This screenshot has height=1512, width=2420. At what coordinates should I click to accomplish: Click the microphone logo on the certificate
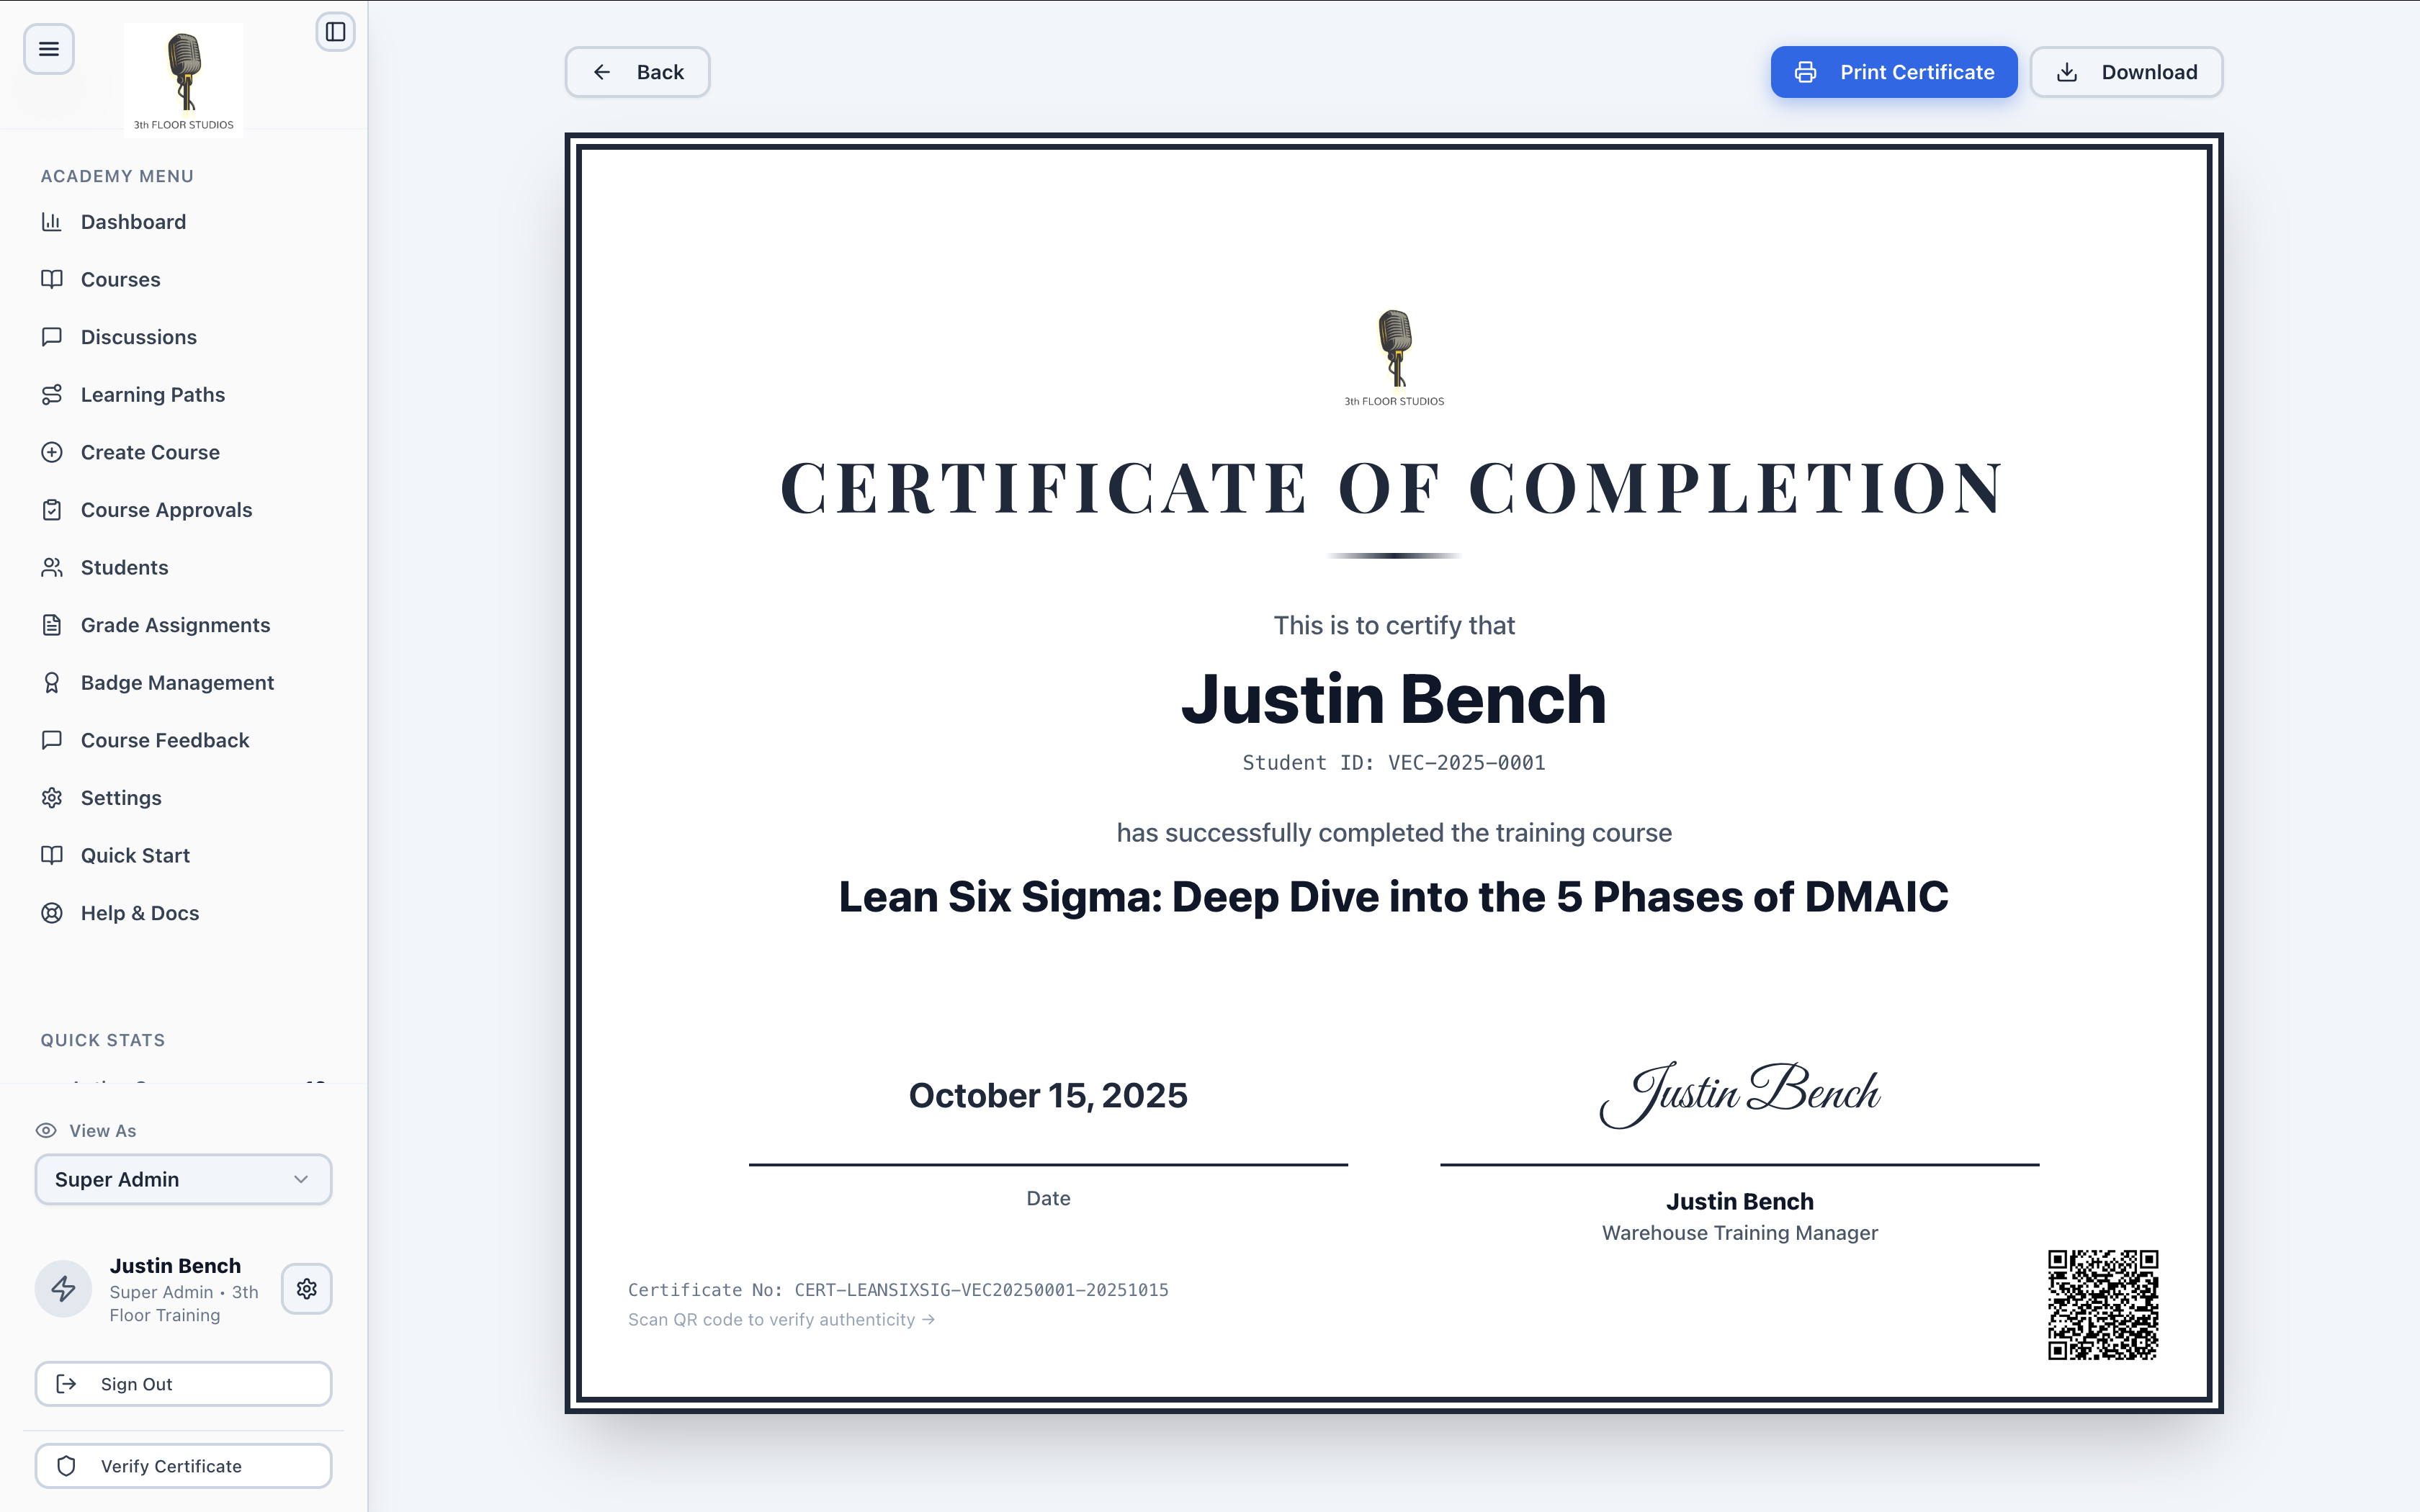coord(1394,357)
